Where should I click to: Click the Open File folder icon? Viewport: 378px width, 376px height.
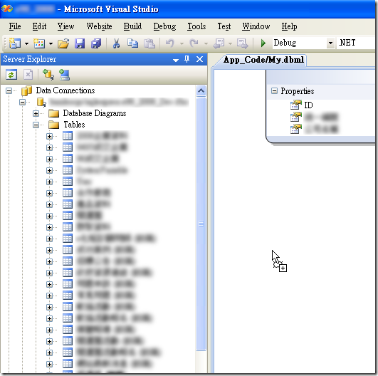(x=63, y=43)
